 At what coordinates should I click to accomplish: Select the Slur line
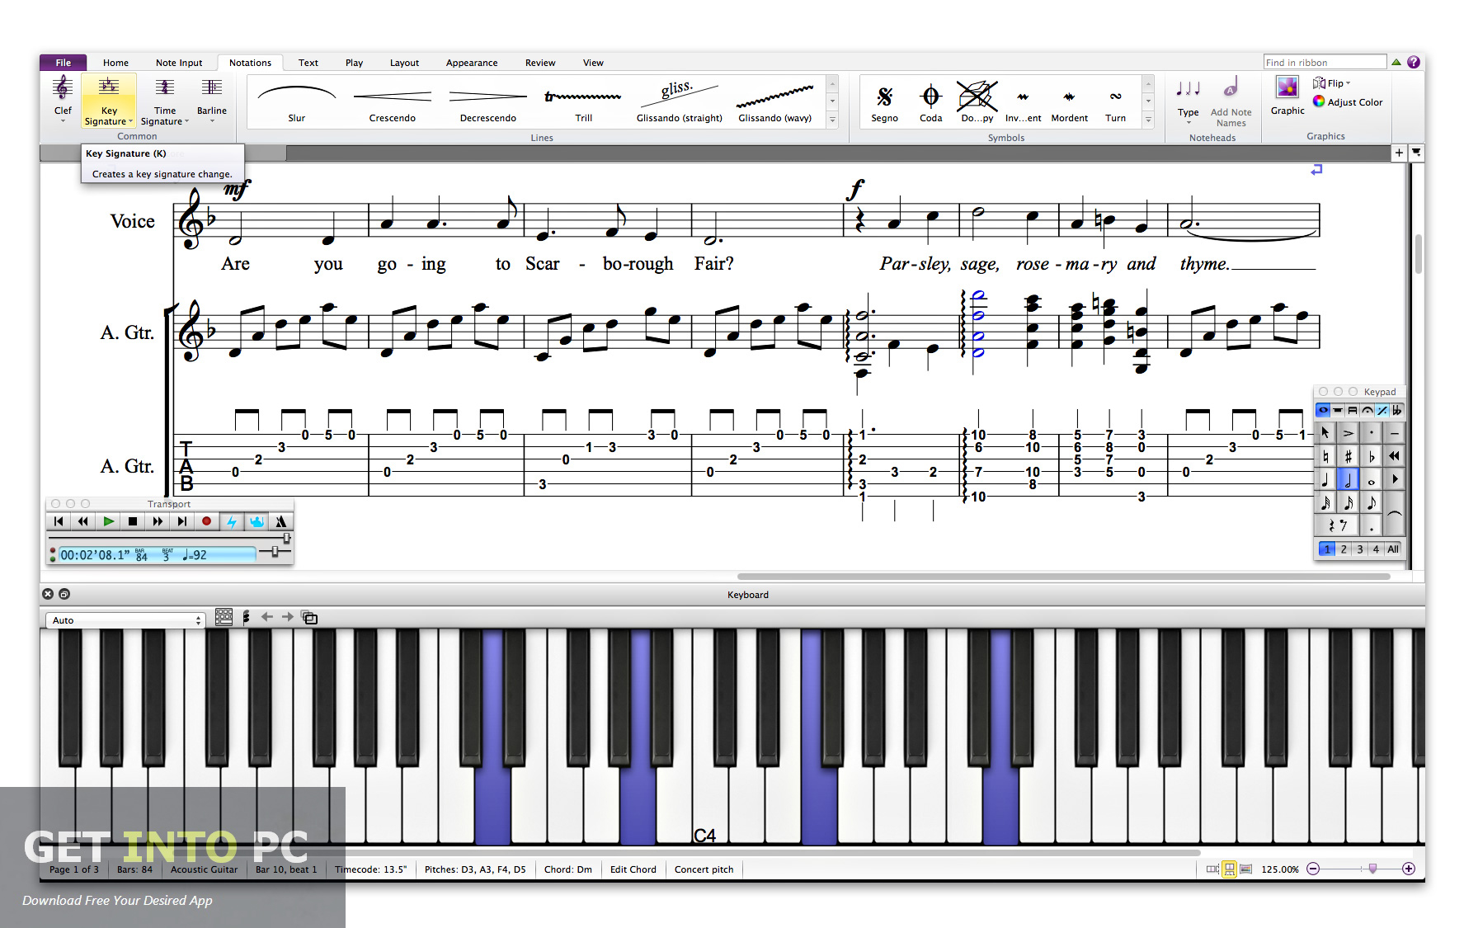(297, 102)
